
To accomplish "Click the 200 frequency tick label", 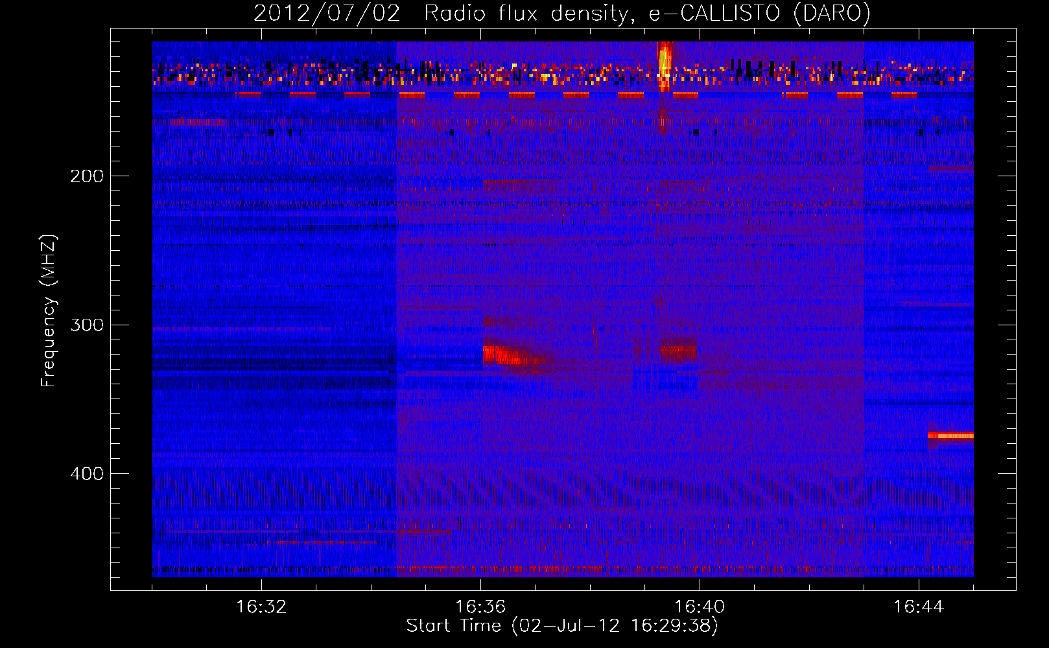I will coord(87,176).
